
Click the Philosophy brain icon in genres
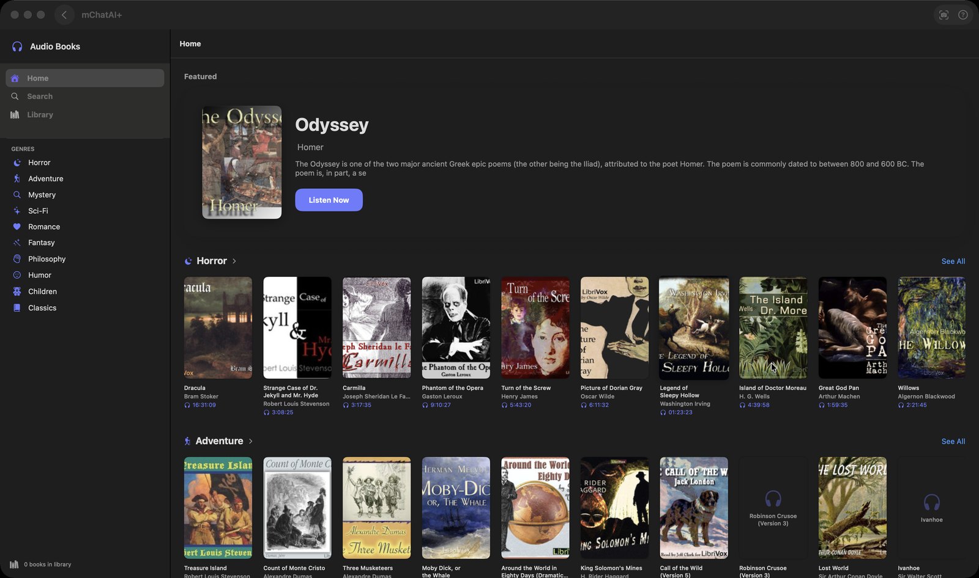(x=17, y=259)
